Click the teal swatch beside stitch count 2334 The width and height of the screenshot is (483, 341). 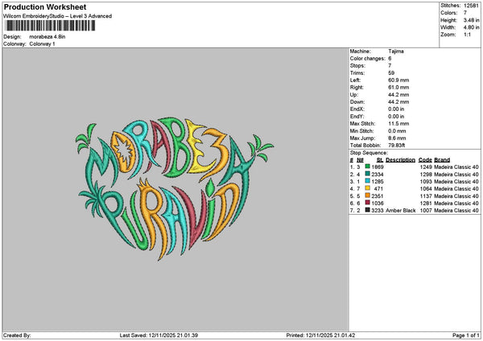pos(367,174)
